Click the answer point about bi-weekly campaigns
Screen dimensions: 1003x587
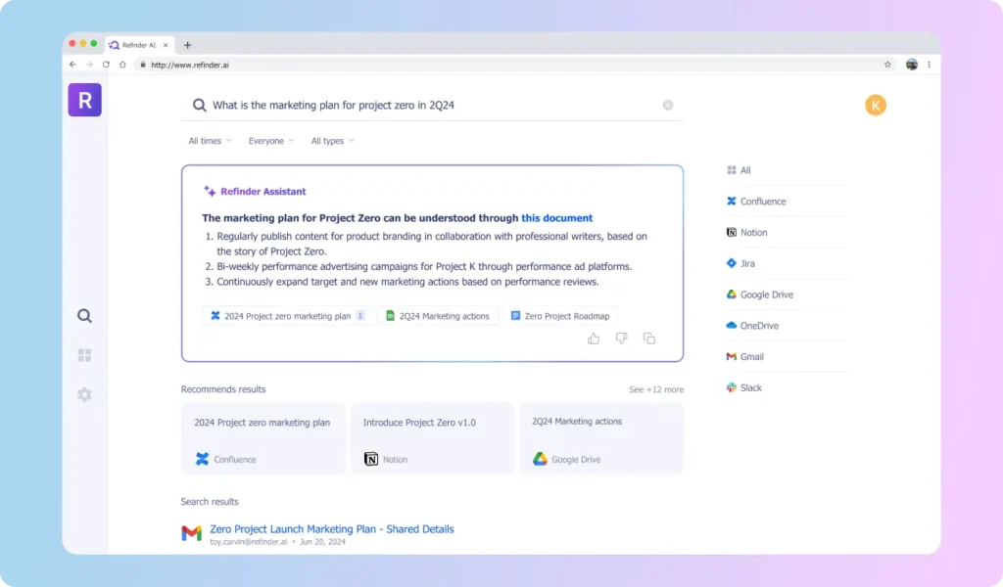pos(424,266)
